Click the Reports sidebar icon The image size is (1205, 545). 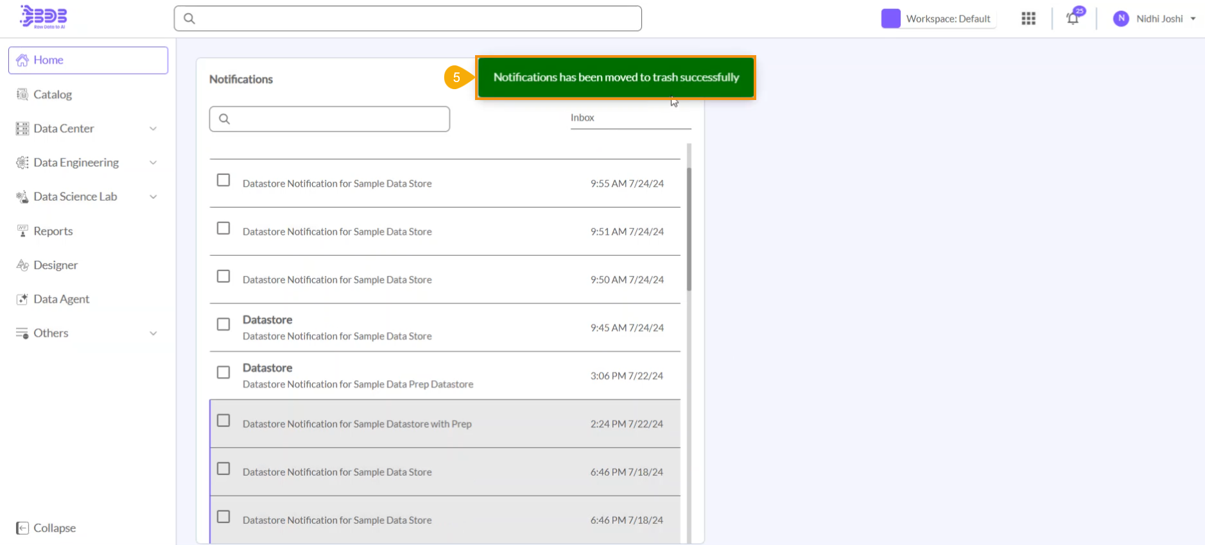coord(22,231)
